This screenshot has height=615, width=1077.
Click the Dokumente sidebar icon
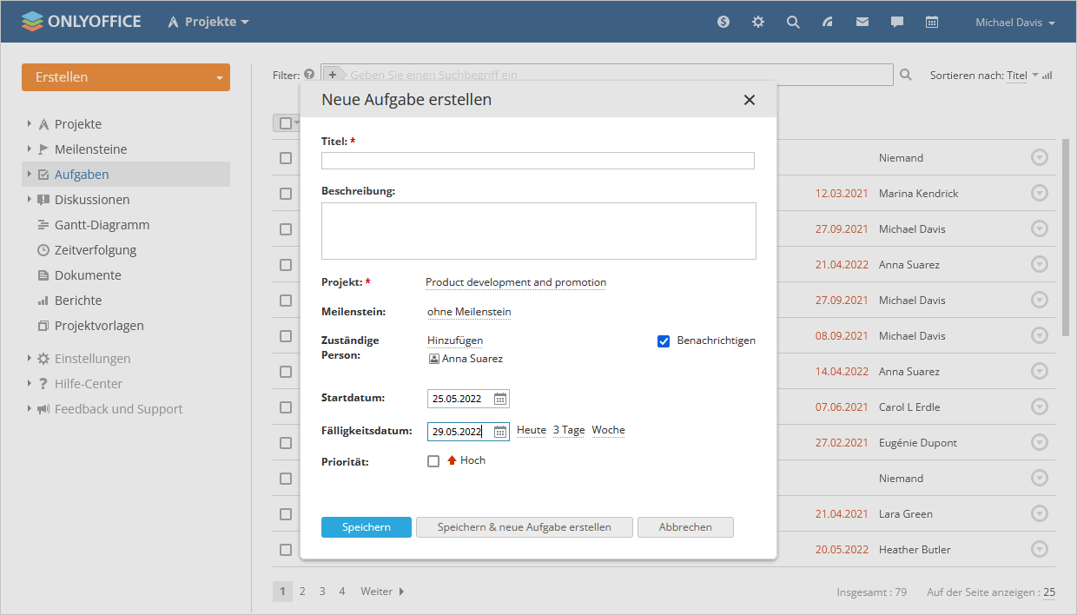43,275
